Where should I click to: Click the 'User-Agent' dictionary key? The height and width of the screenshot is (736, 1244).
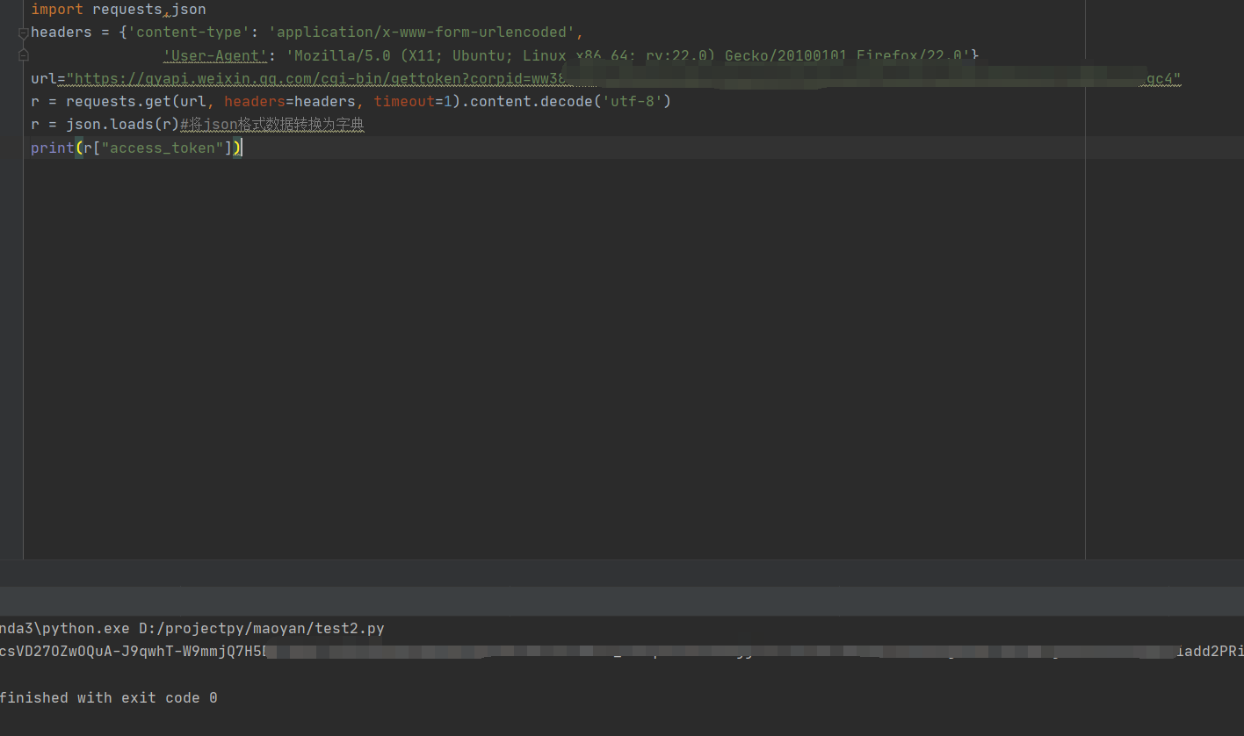point(215,55)
